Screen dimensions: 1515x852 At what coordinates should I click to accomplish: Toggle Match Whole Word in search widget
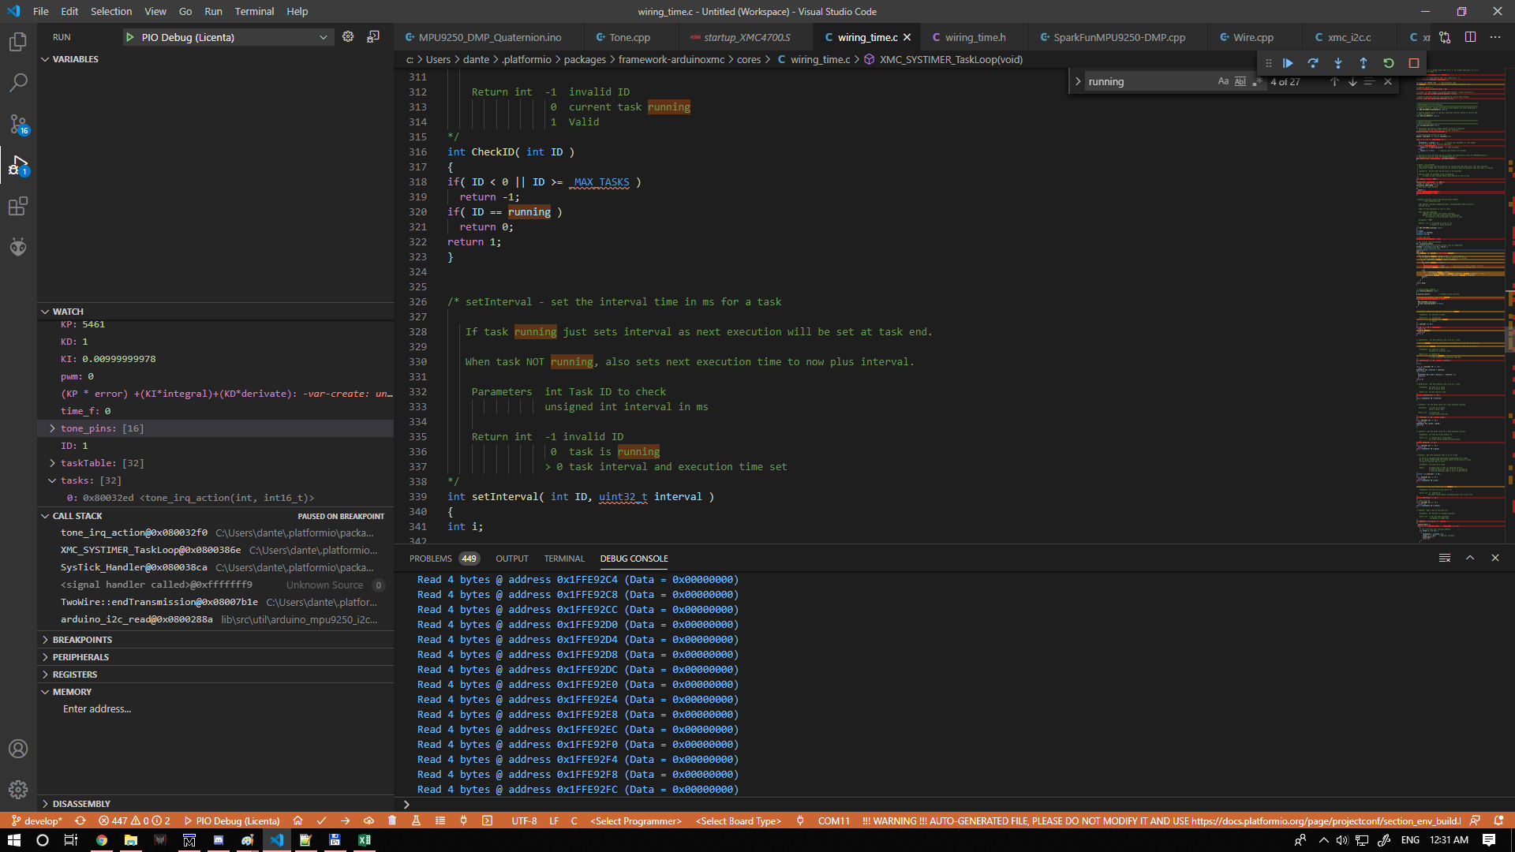1240,80
